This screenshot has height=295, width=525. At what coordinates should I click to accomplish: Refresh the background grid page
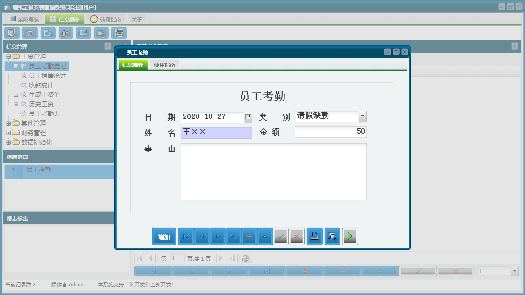click(246, 258)
